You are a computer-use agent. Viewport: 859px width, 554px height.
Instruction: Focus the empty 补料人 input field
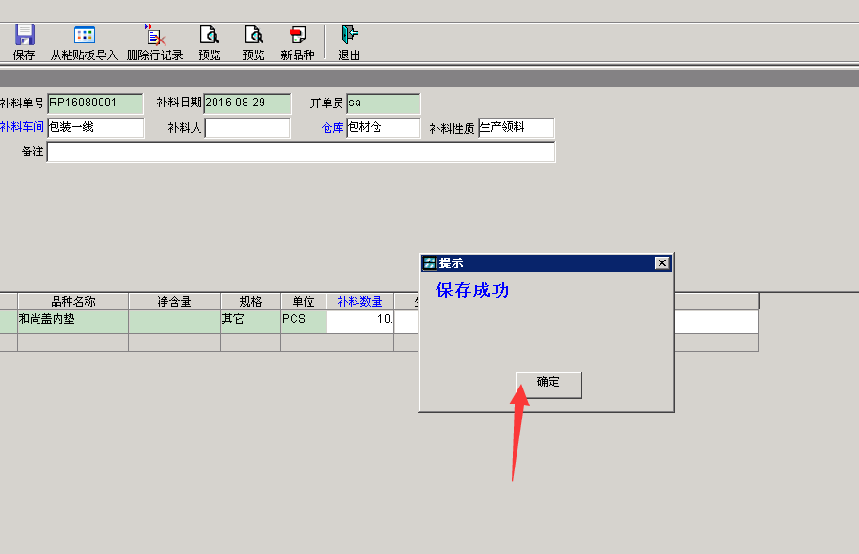247,128
